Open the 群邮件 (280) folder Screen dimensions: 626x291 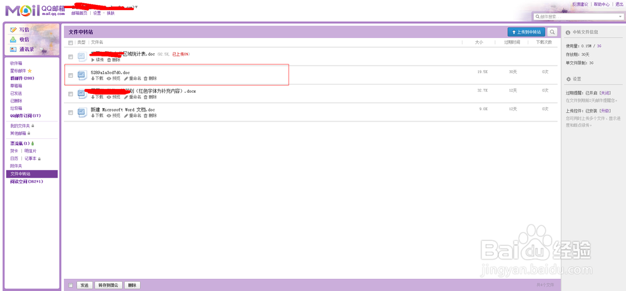point(22,78)
